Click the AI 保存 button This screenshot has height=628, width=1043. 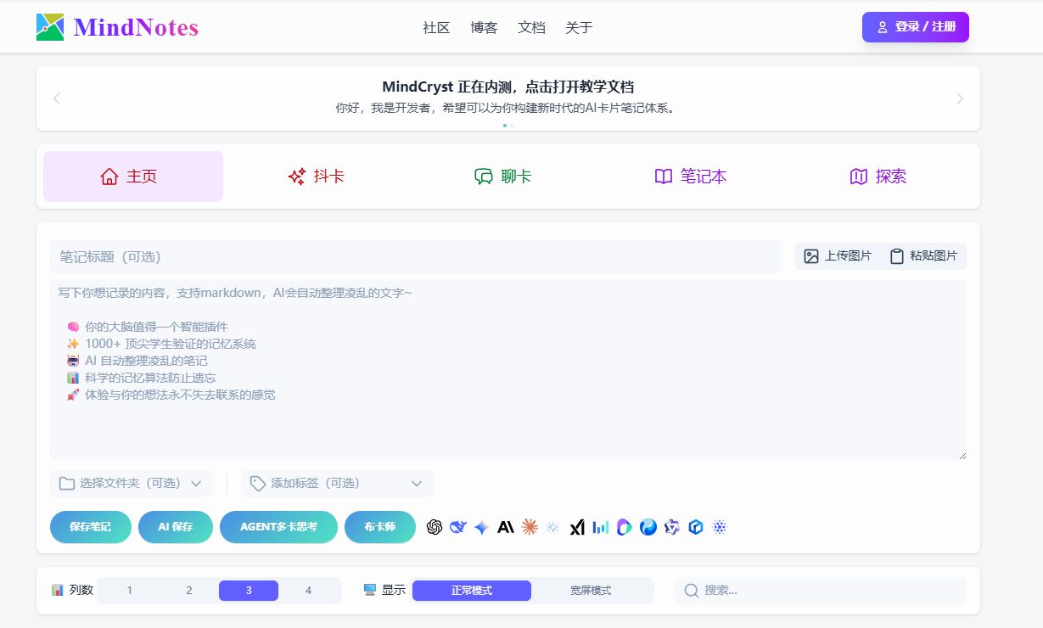[176, 527]
